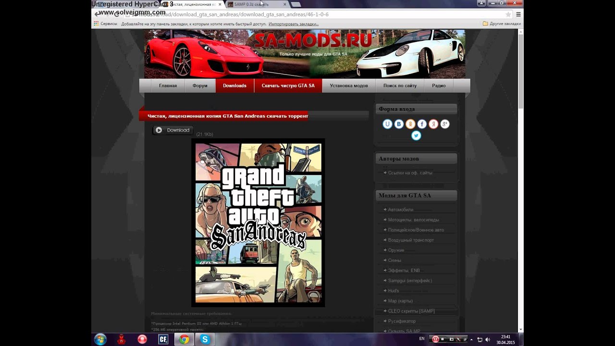Viewport: 615px width, 346px height.
Task: Open the red circle taskbar app
Action: pos(142,339)
